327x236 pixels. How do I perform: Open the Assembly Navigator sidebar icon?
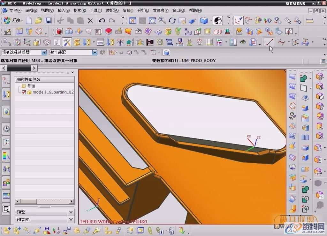tap(6, 82)
